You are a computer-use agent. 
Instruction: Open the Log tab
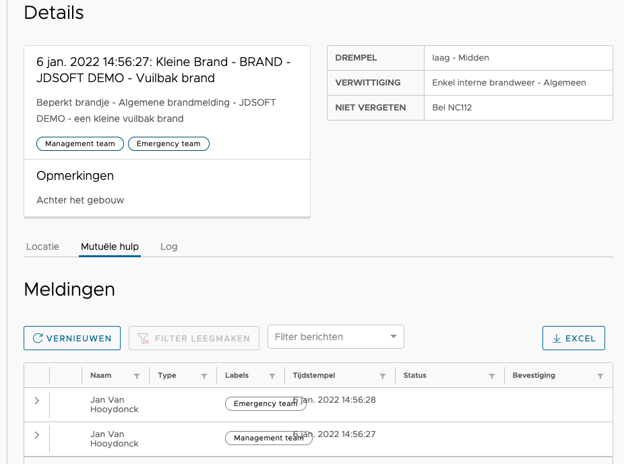[169, 246]
